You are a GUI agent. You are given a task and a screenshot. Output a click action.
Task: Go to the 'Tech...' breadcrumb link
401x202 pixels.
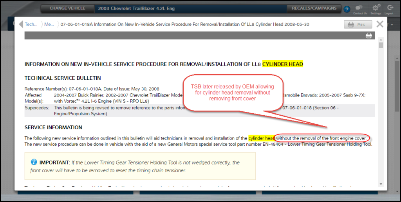(x=31, y=24)
